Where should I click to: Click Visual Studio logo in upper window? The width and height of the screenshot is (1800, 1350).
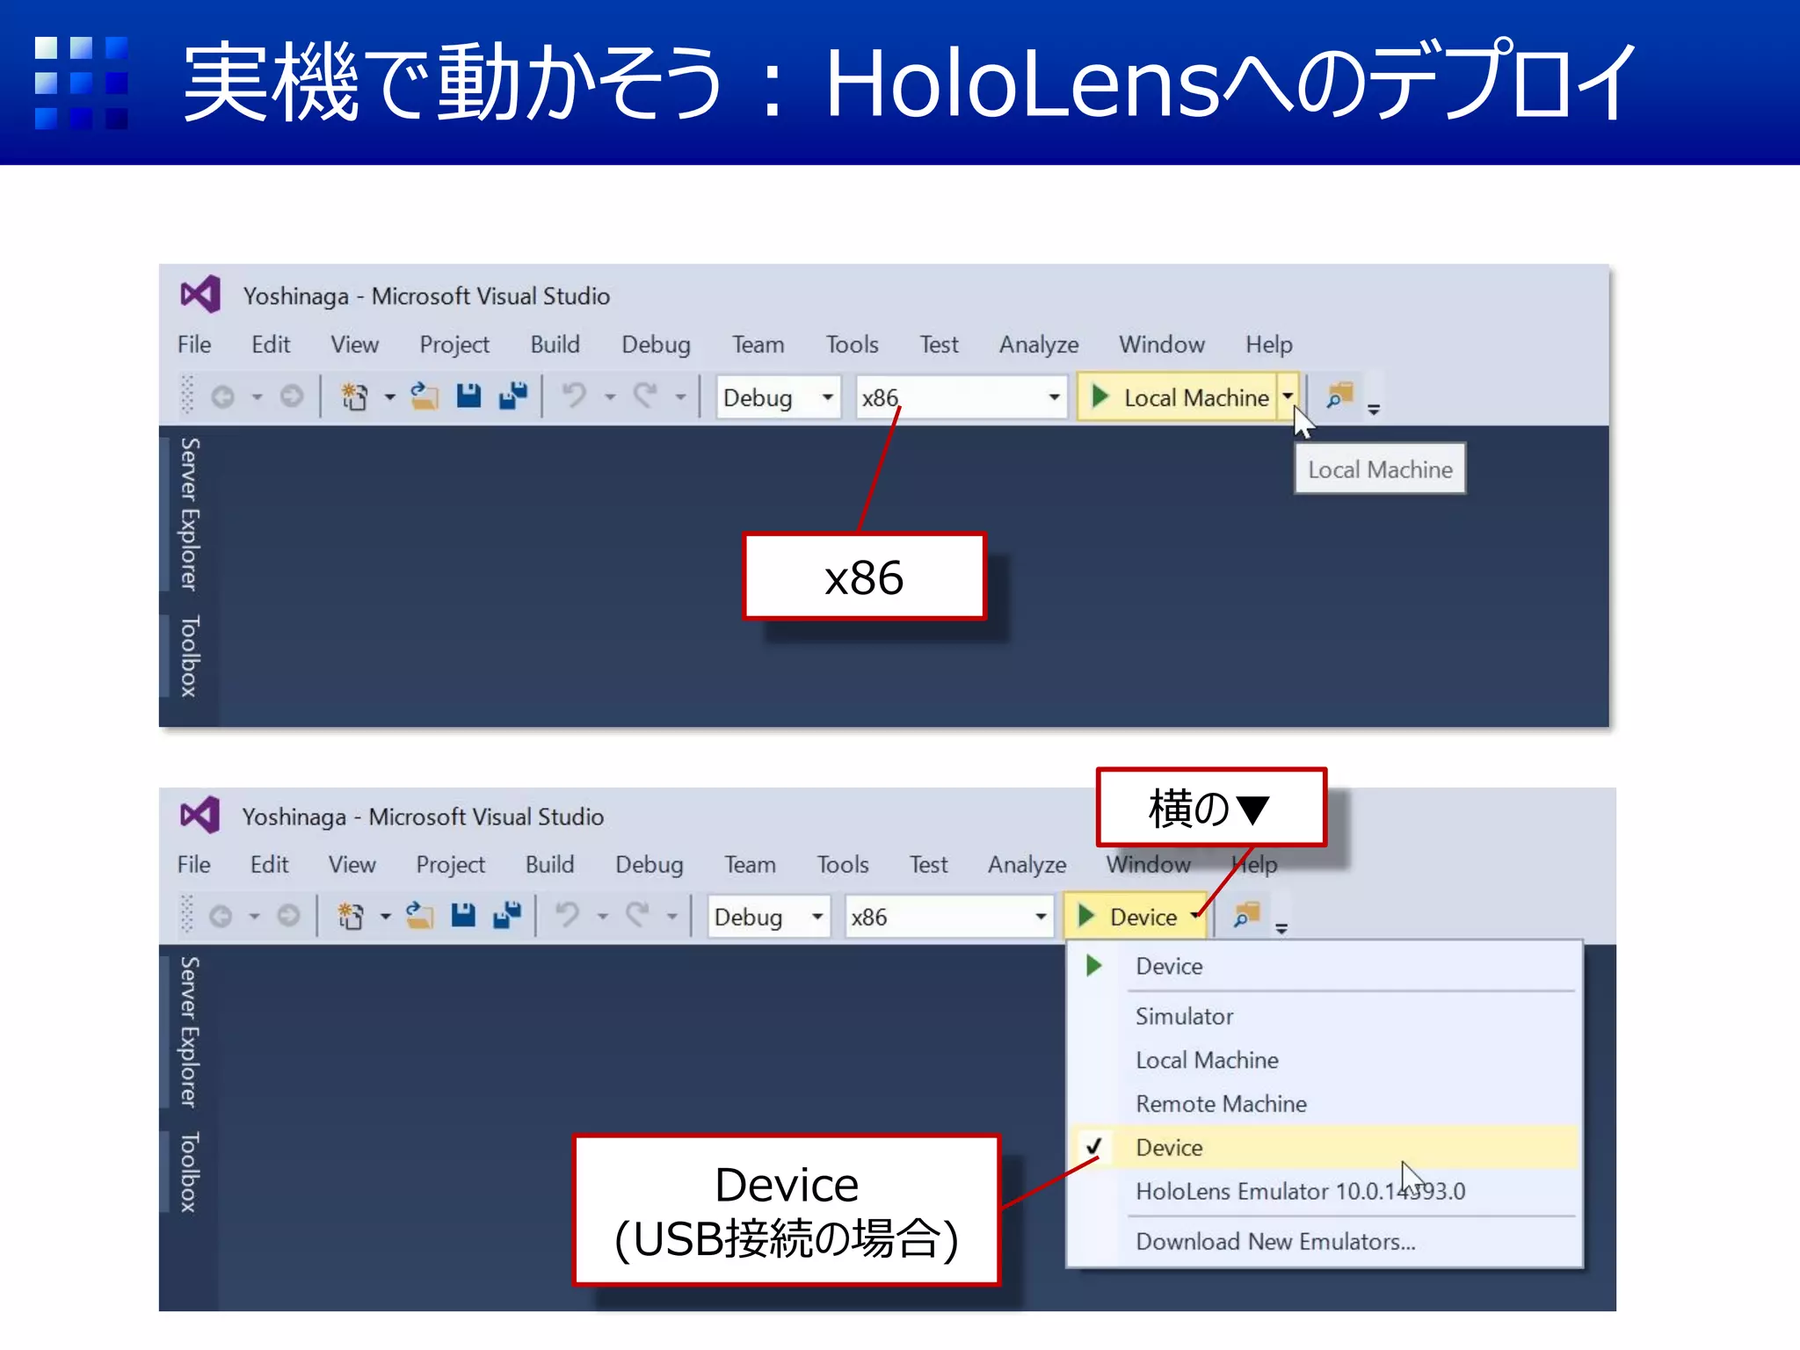200,294
